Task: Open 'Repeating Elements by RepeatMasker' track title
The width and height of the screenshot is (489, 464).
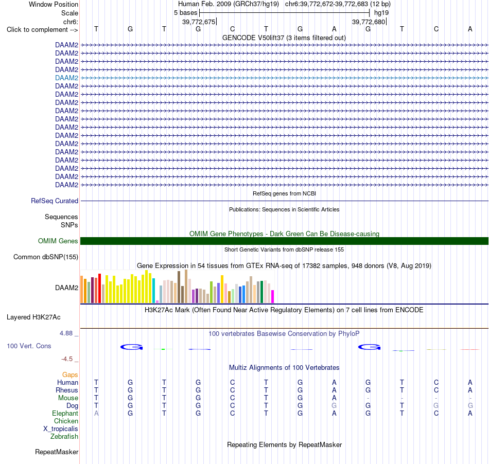Action: coord(284,444)
